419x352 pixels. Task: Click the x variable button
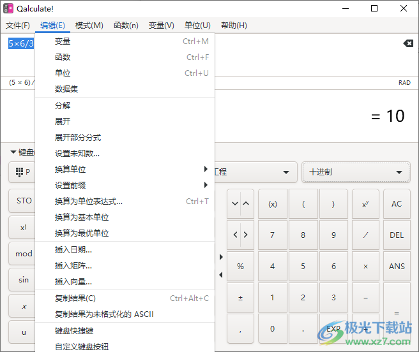click(22, 306)
